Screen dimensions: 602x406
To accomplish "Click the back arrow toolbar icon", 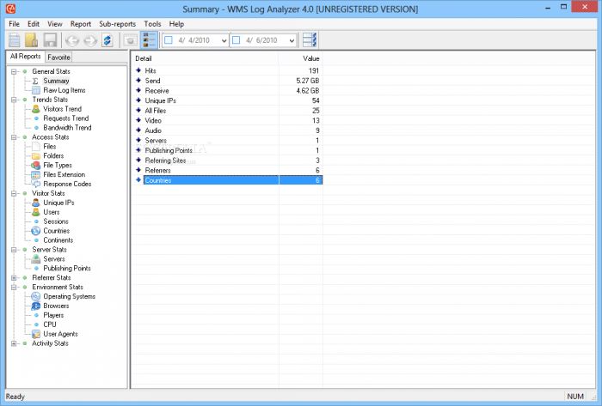I will pyautogui.click(x=71, y=40).
